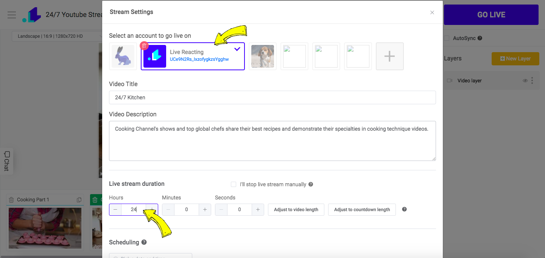This screenshot has height=258, width=545.
Task: Delete the Live Reacting account via trash badge
Action: (x=144, y=46)
